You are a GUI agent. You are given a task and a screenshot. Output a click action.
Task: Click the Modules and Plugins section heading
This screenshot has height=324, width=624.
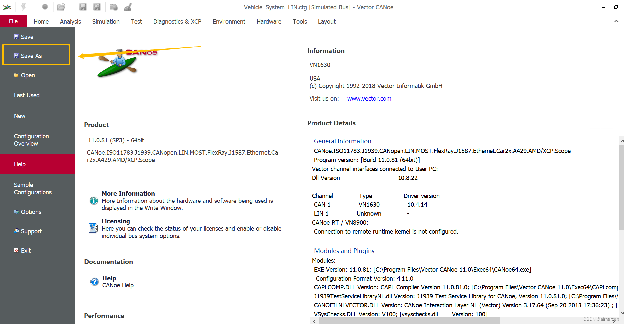pos(344,251)
